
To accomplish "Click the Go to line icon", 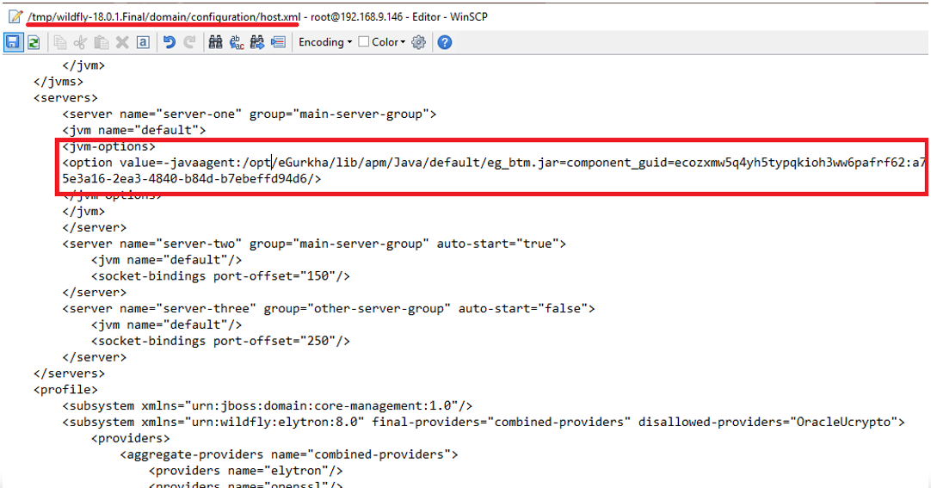I will click(x=278, y=42).
